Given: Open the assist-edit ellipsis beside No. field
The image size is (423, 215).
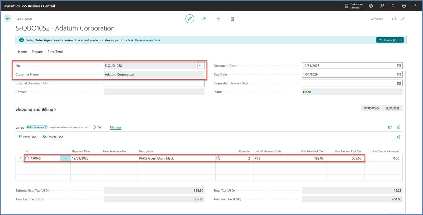Looking at the screenshot, I should pos(201,66).
